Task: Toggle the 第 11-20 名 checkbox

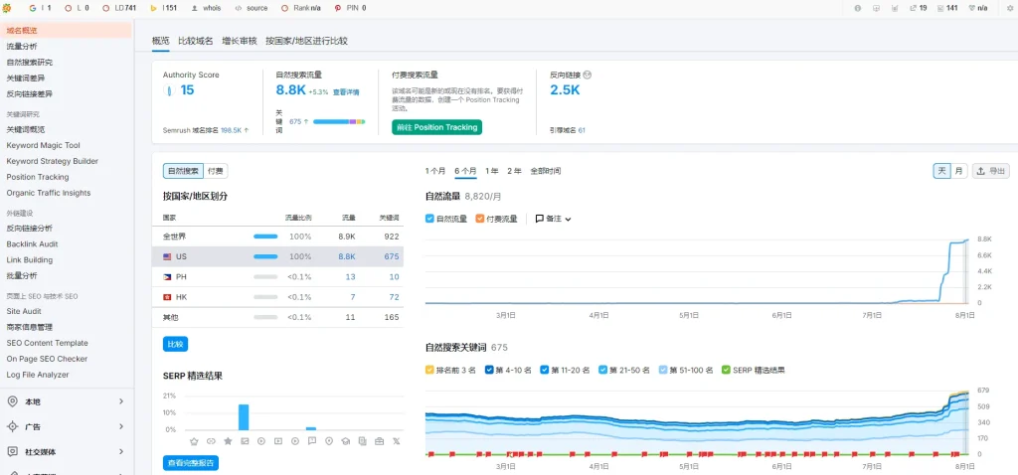Action: coord(545,370)
